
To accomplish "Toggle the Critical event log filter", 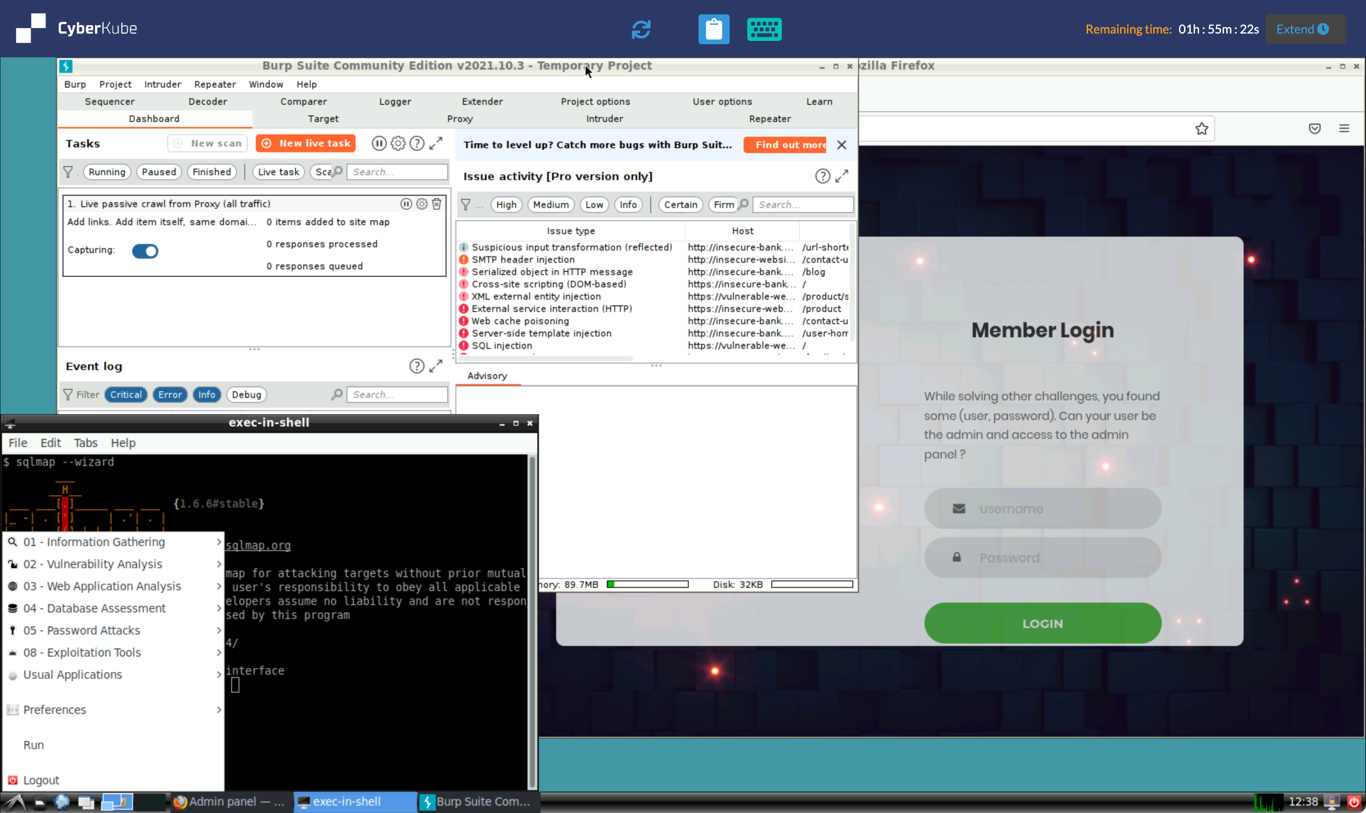I will pos(126,395).
